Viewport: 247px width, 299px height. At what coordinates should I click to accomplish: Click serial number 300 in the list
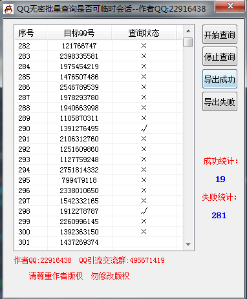[x=24, y=232]
